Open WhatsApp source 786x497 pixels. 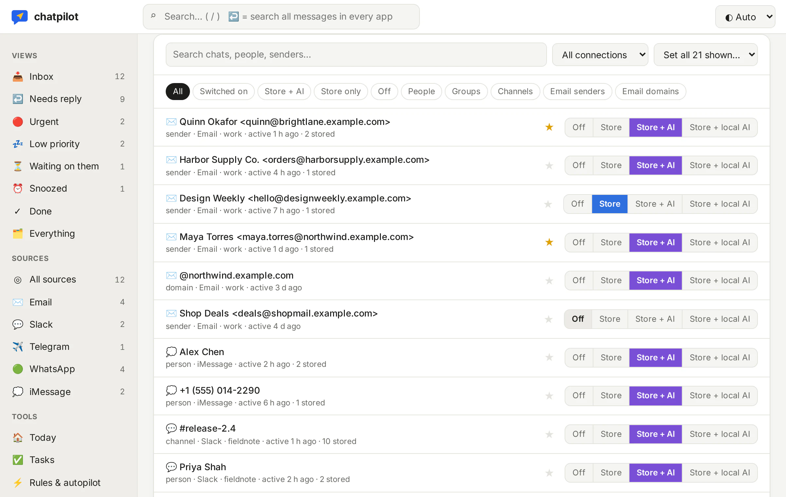tap(68, 369)
